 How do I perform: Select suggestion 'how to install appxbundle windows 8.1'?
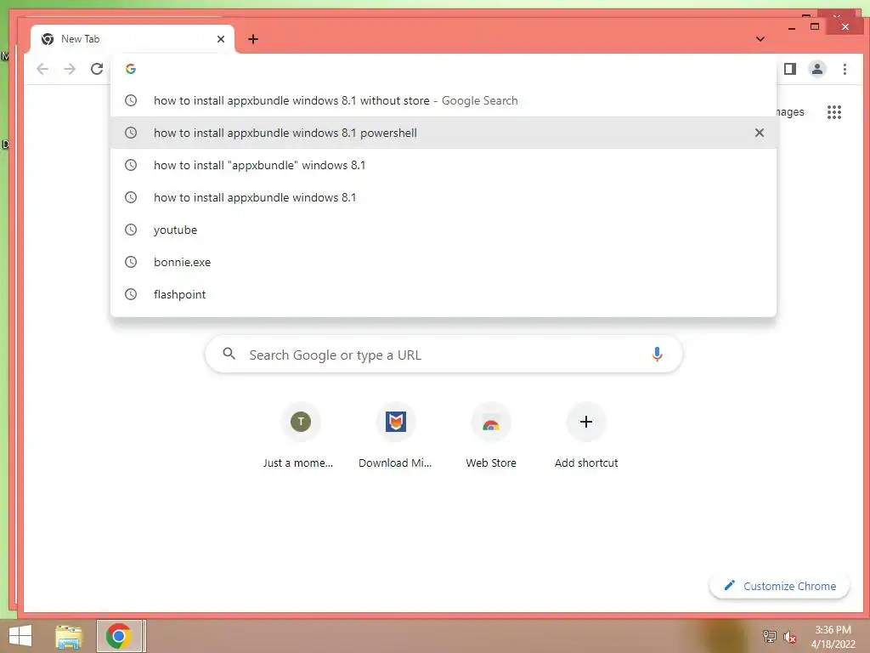tap(443, 197)
